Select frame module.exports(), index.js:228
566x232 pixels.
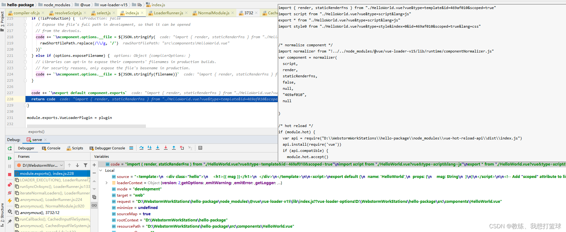pyautogui.click(x=53, y=173)
